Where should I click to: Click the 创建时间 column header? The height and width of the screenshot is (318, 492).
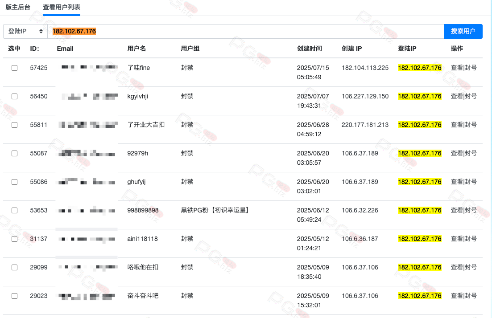coord(309,49)
